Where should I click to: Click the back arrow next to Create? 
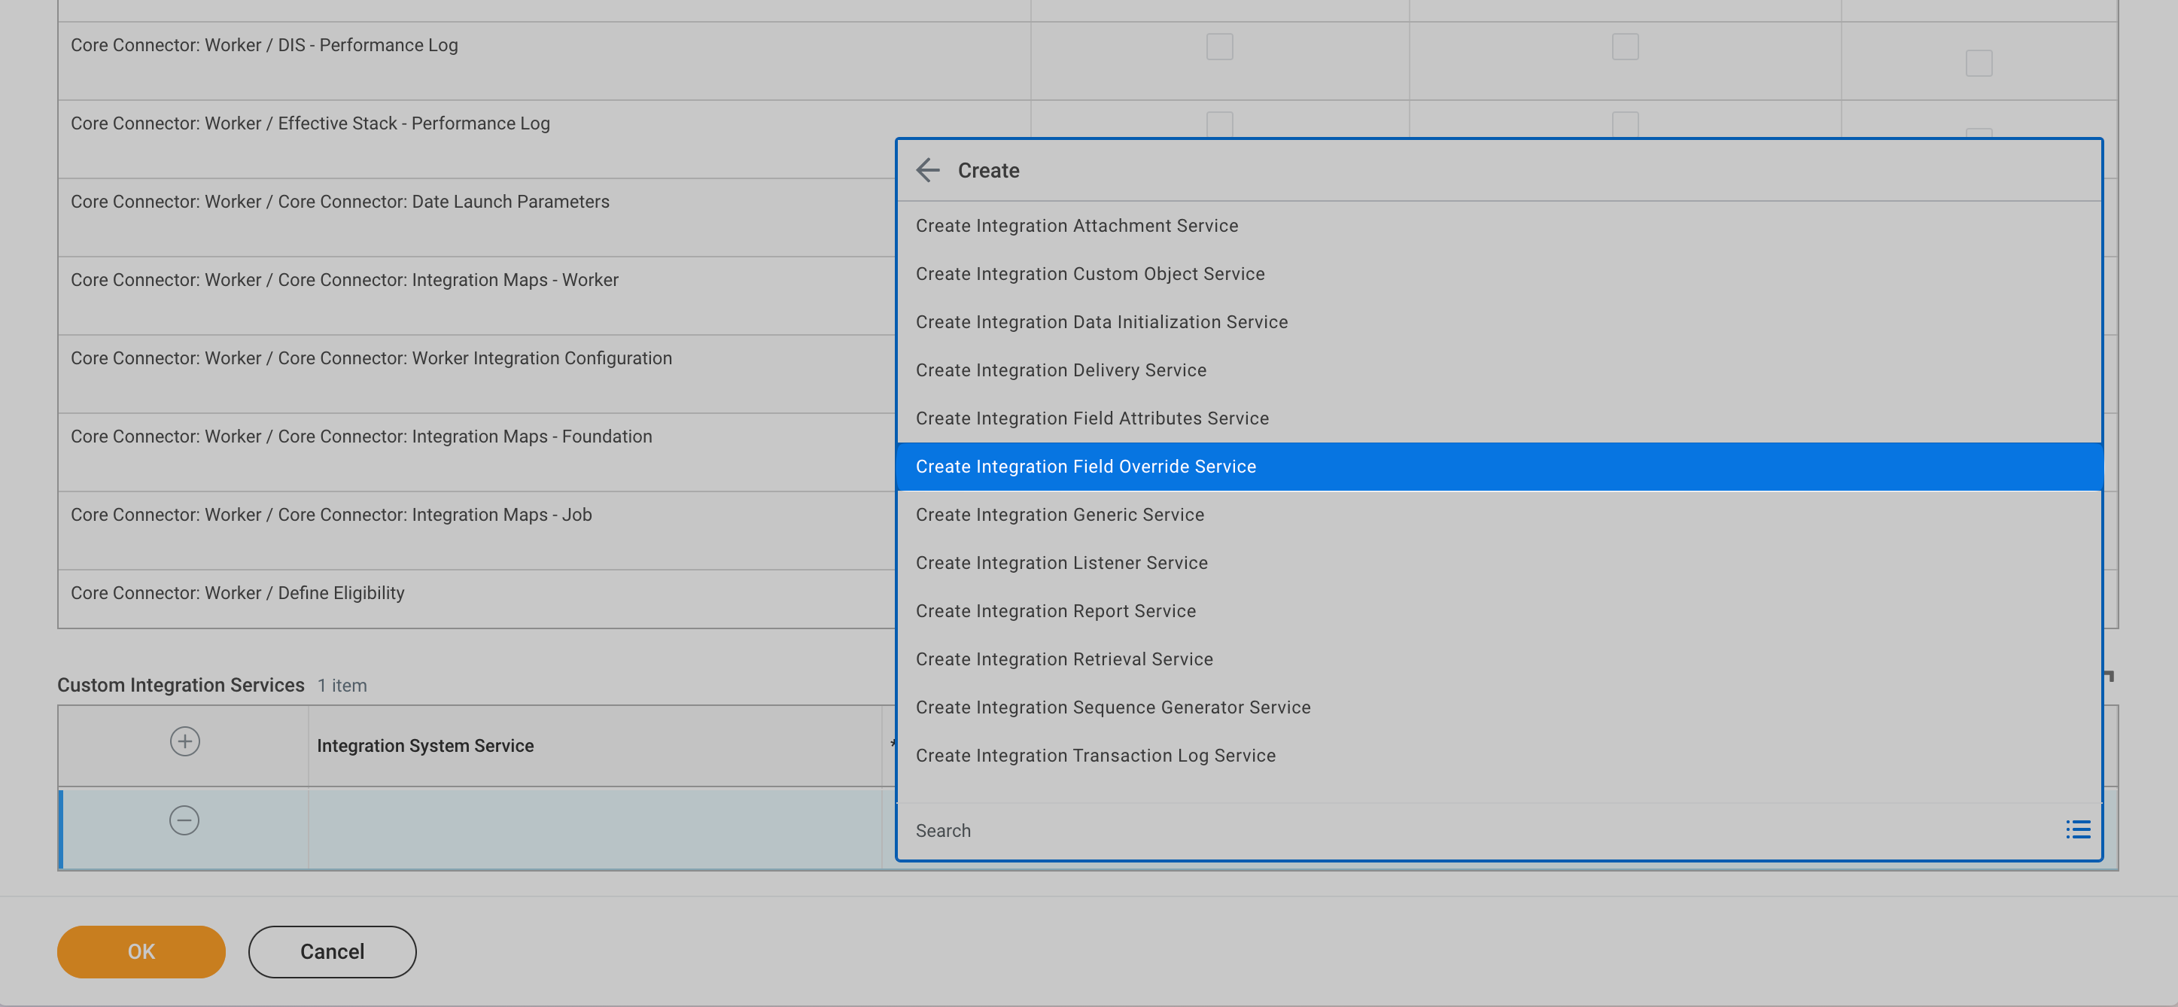tap(927, 170)
